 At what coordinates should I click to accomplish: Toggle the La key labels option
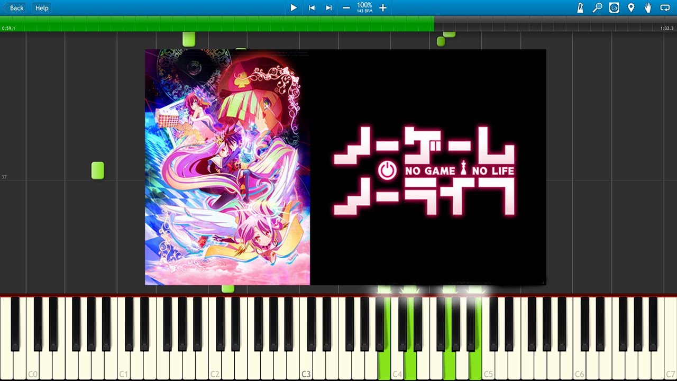(x=614, y=8)
